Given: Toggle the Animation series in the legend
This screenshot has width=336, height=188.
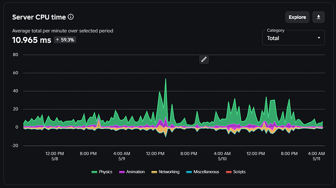Looking at the screenshot, I should click(132, 172).
